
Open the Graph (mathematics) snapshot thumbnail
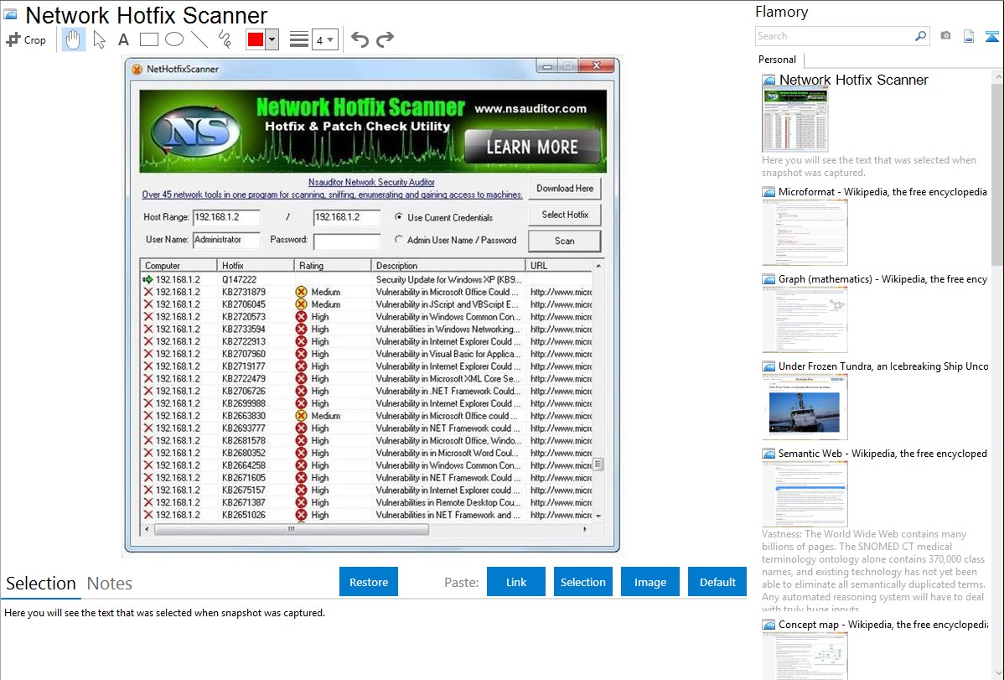point(805,319)
